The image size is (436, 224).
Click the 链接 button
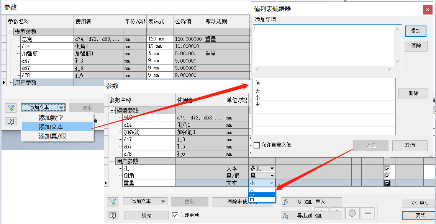tap(146, 216)
